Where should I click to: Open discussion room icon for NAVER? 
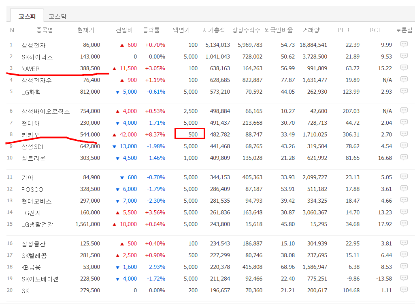[404, 67]
